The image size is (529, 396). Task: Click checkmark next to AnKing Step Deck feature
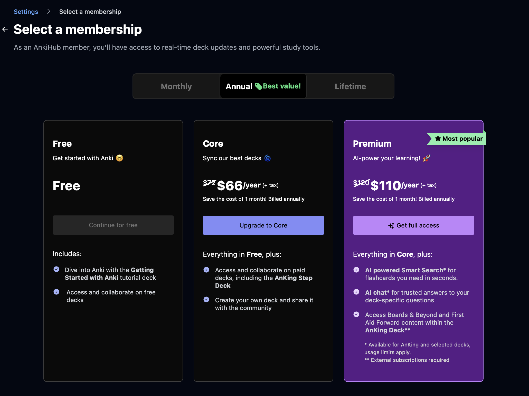point(206,270)
